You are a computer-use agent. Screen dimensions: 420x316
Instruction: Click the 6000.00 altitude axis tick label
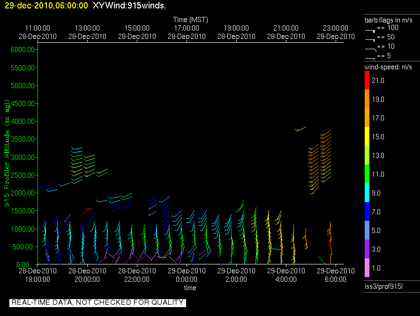pos(23,50)
